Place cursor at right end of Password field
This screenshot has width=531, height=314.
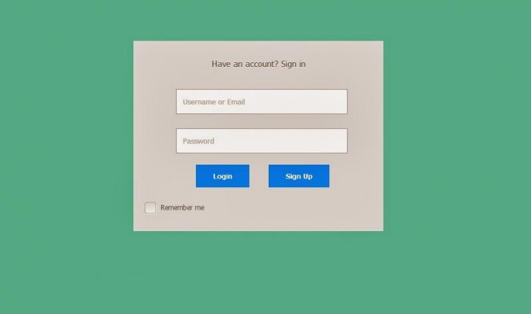pyautogui.click(x=342, y=141)
